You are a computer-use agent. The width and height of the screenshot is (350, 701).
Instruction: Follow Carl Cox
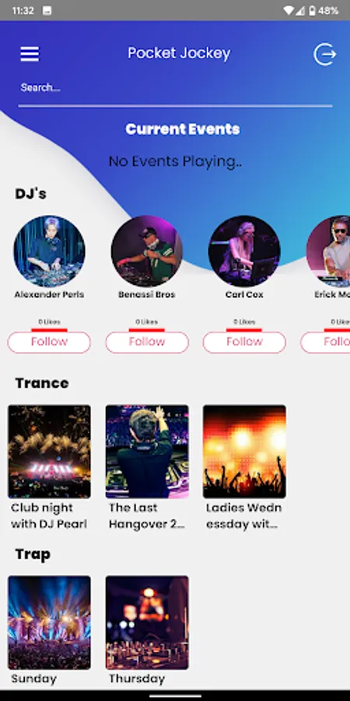tap(244, 342)
